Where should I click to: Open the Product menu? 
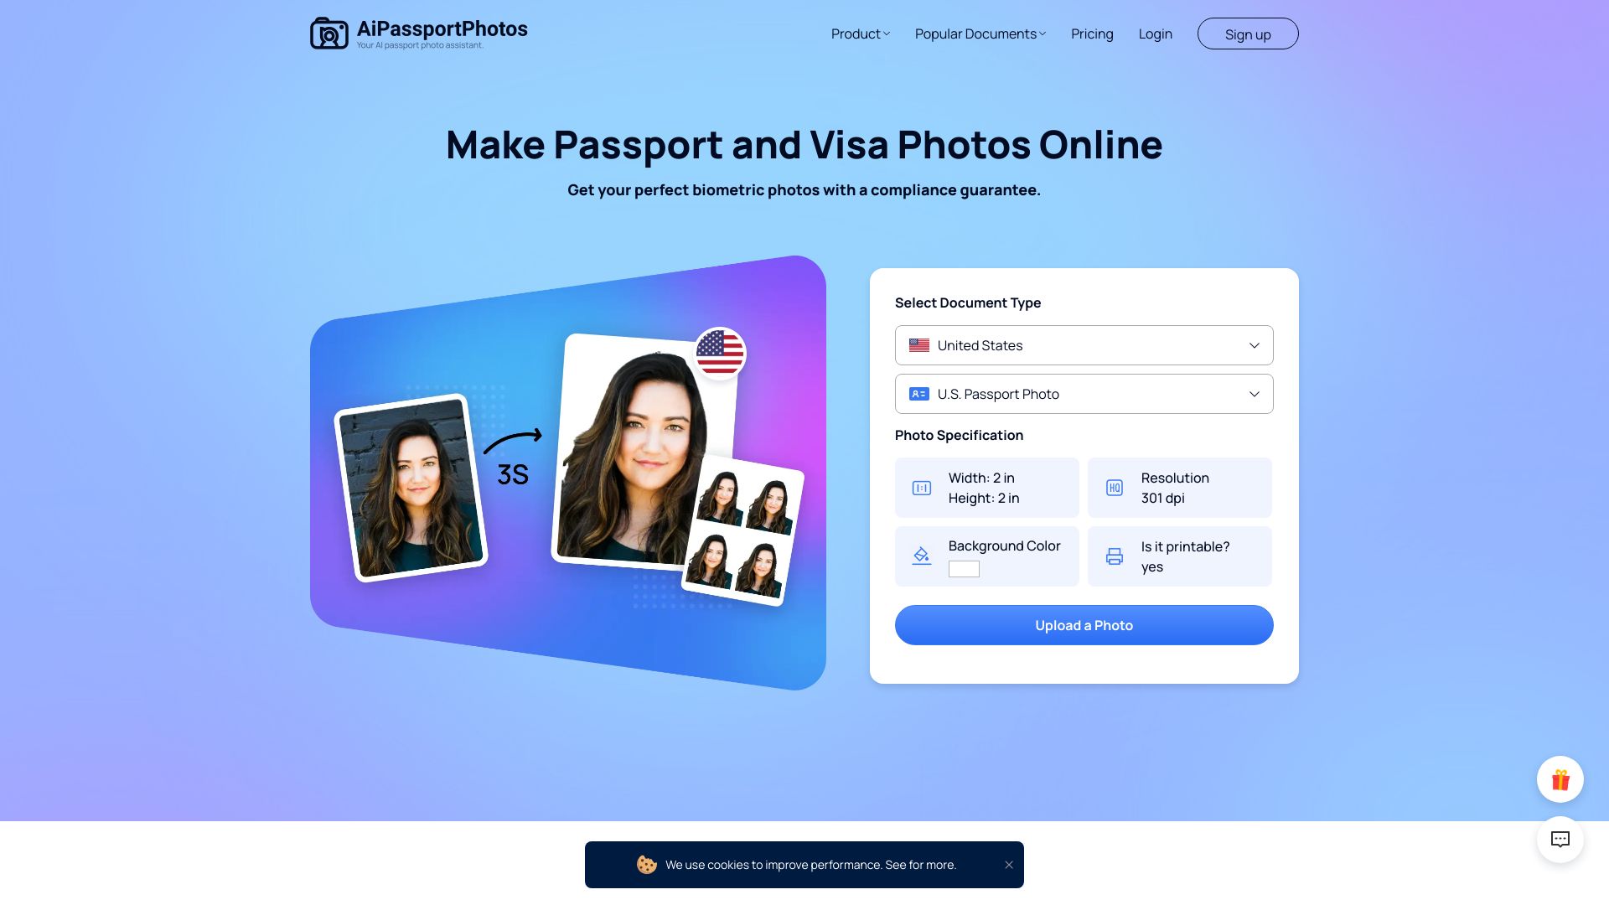click(x=861, y=34)
